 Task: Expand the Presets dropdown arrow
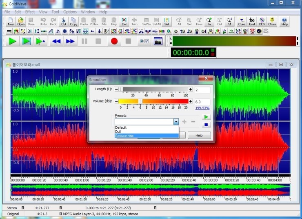click(176, 122)
